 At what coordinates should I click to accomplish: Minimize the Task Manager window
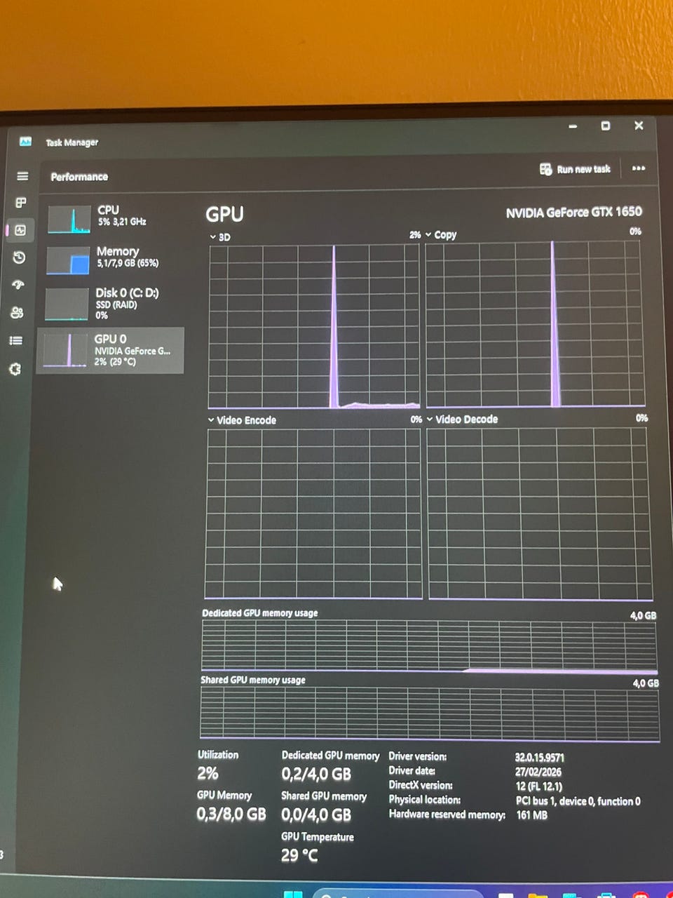pos(573,127)
